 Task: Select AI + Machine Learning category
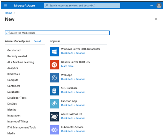coord(21,62)
